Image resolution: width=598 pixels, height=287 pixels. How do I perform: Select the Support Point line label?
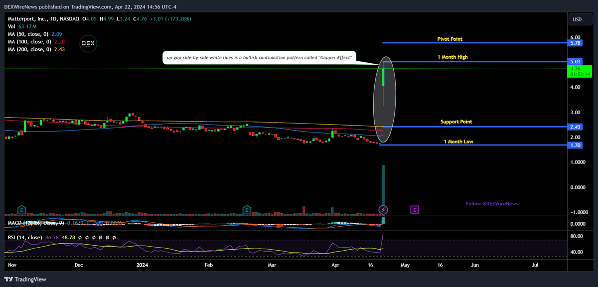456,122
